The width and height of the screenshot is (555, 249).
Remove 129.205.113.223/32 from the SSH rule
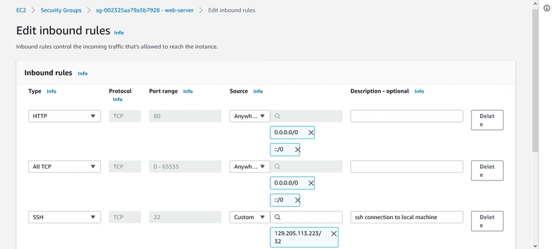[334, 234]
